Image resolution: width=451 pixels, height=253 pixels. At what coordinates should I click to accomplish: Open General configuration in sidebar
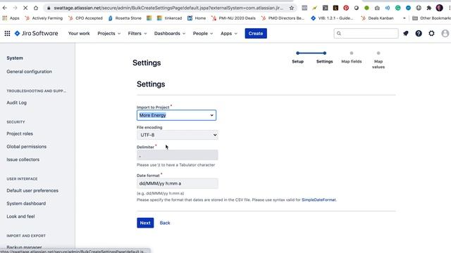pyautogui.click(x=30, y=72)
